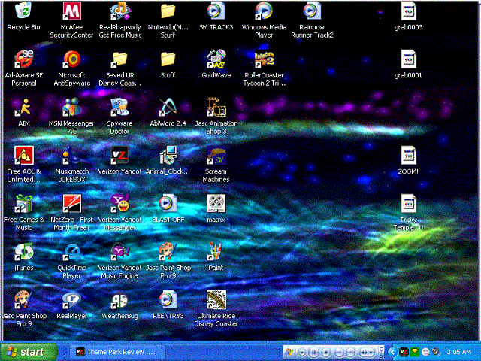Open Jasc Paint Shop Pro 9 below iTunes
This screenshot has width=481, height=361.
[x=23, y=309]
